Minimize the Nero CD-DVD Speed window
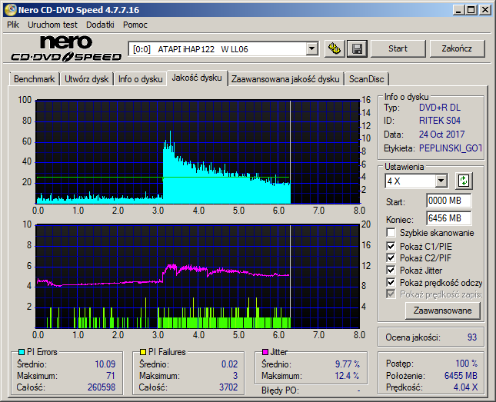This screenshot has height=402, width=496. point(458,10)
